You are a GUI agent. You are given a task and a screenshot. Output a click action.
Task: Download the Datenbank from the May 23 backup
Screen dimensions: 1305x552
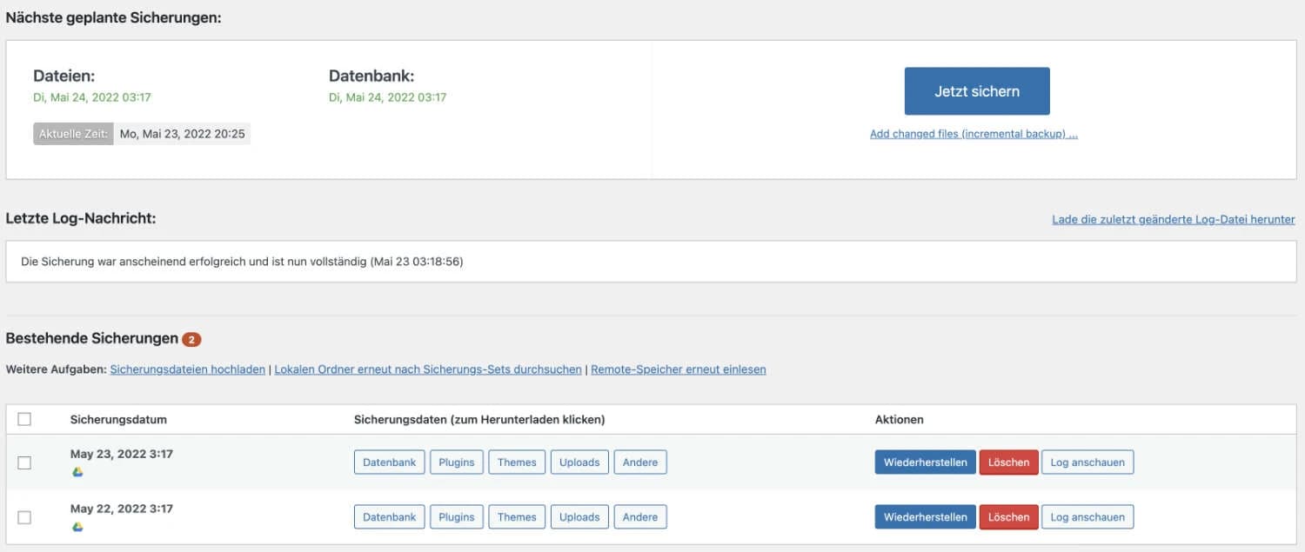[389, 462]
